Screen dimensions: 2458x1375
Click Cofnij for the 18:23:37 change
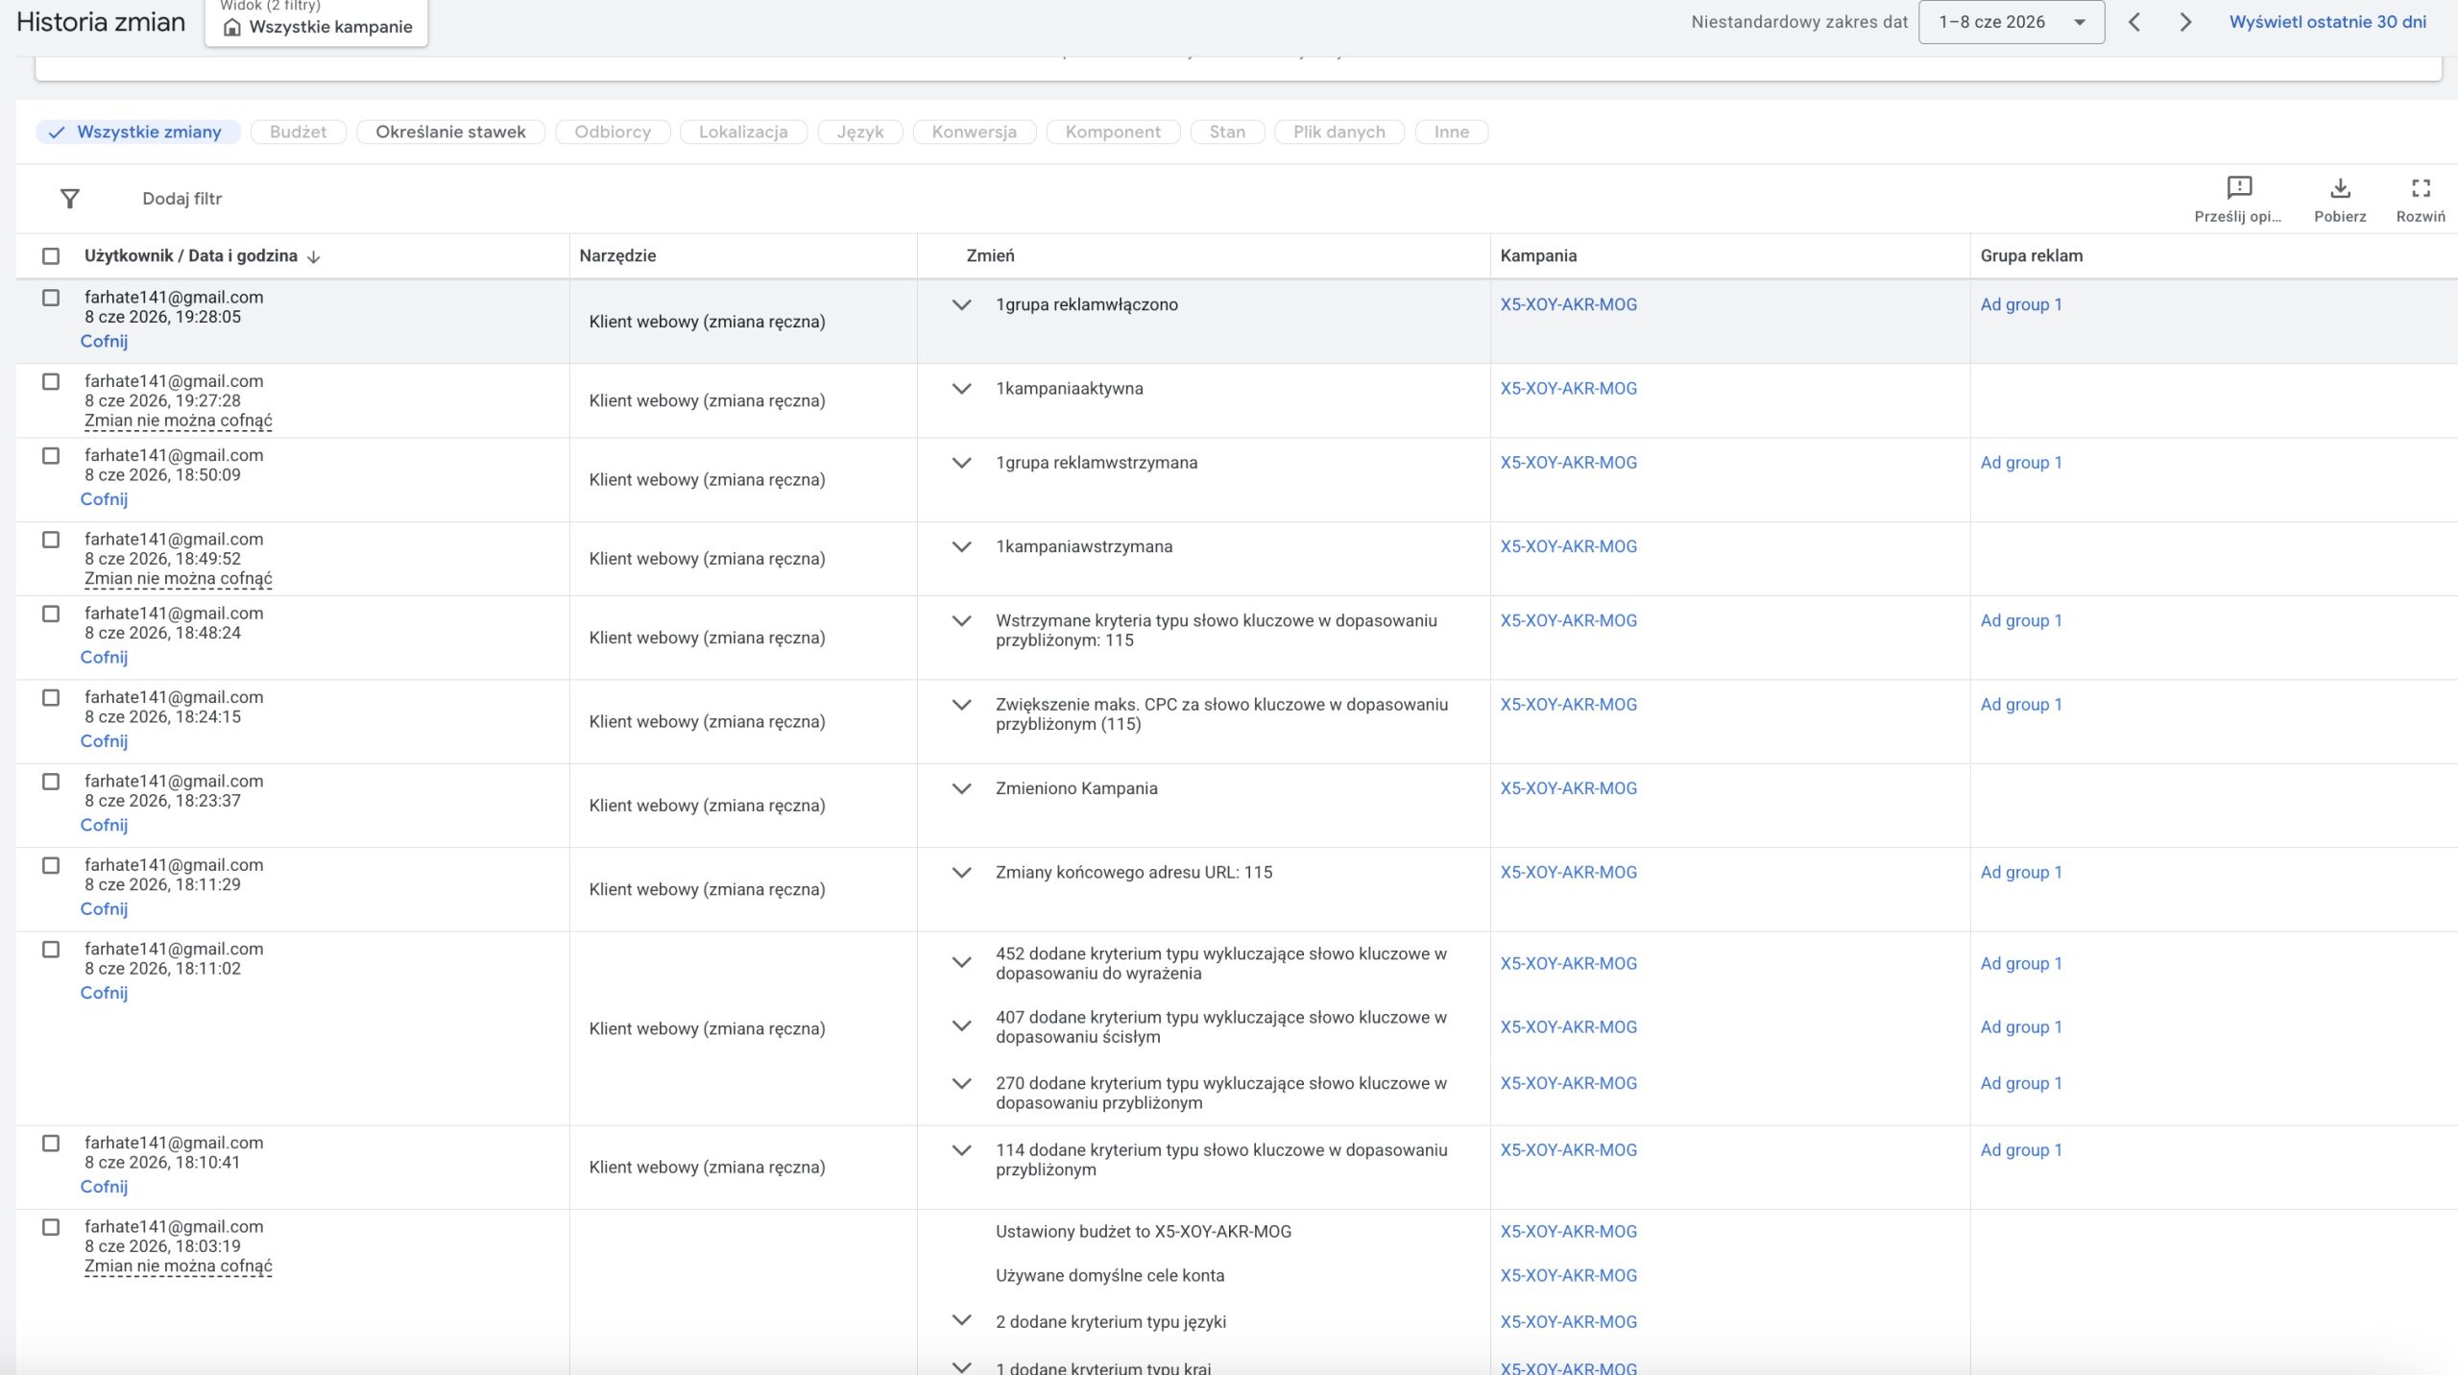104,825
